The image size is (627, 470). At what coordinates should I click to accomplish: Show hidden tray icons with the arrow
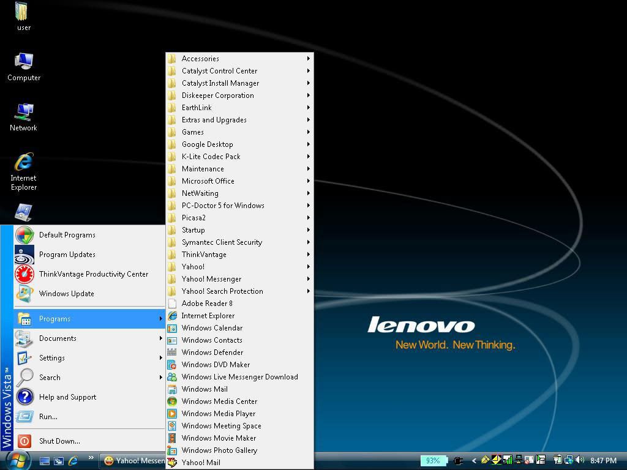tap(474, 461)
